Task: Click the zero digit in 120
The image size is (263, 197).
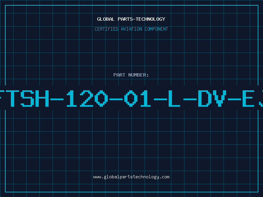Action: pos(101,98)
